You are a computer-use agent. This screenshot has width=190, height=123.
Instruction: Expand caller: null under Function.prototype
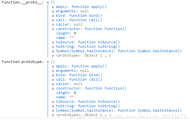coord(53,84)
